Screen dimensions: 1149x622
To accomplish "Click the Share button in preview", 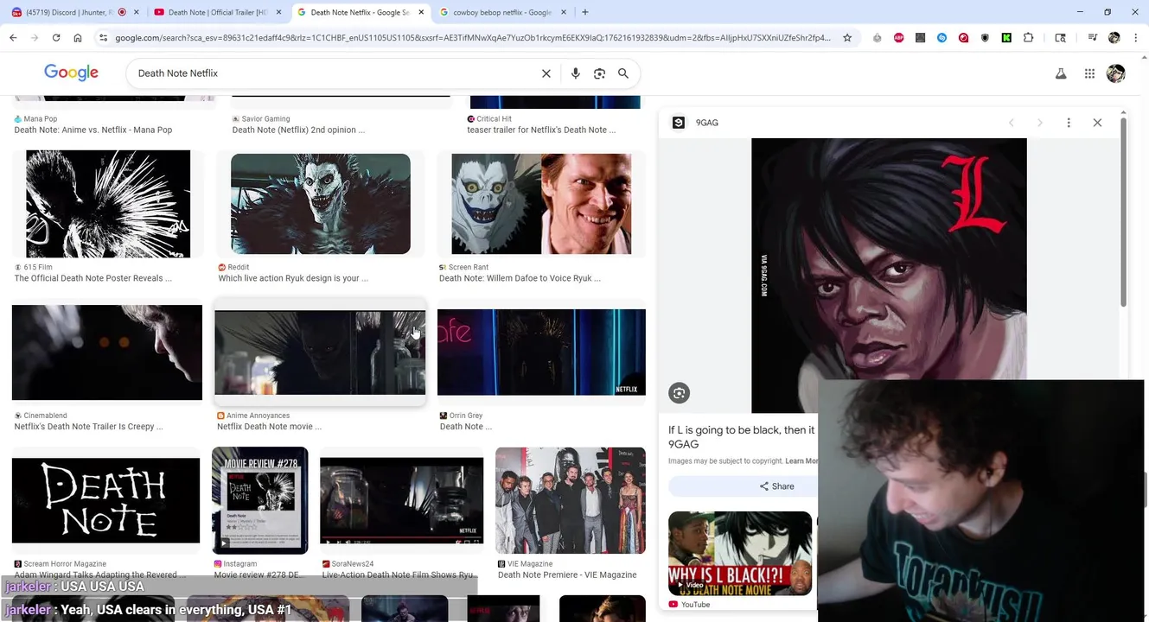I will (x=776, y=486).
